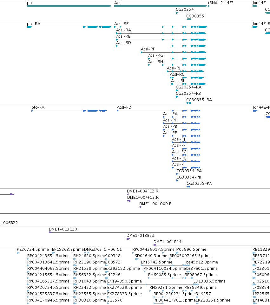Click the RP004170946.5prime EST label
Image resolution: width=270 pixels, height=305 pixels.
[48, 300]
